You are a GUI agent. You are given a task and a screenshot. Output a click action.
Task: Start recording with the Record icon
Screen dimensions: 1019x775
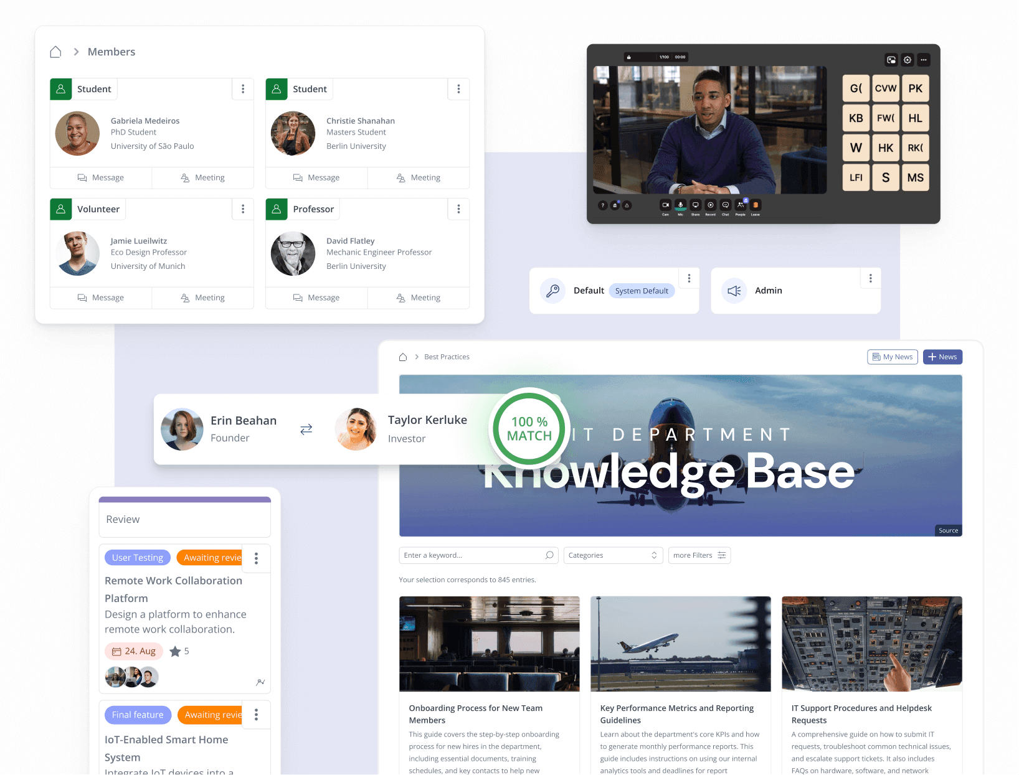(x=711, y=205)
